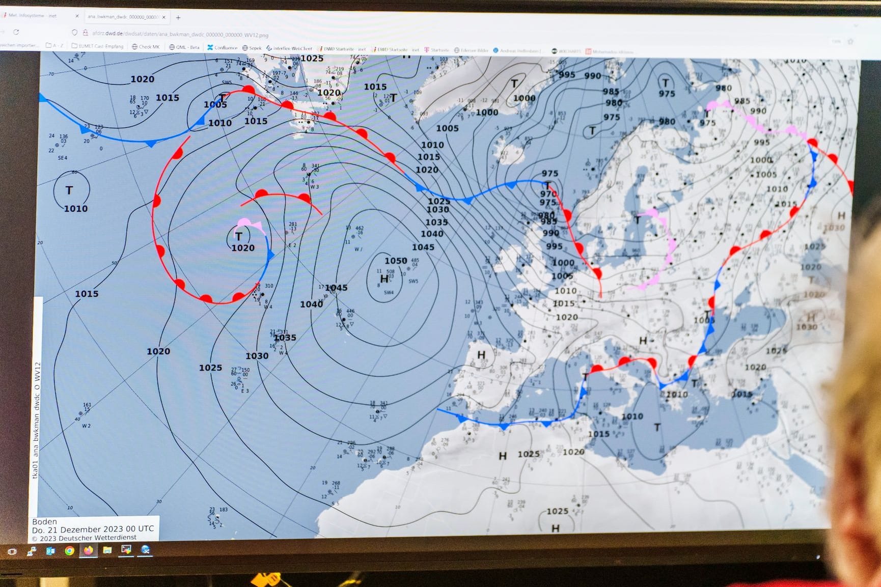Viewport: 881px width, 587px height.
Task: Reload the page with the refresh icon
Action: (16, 32)
